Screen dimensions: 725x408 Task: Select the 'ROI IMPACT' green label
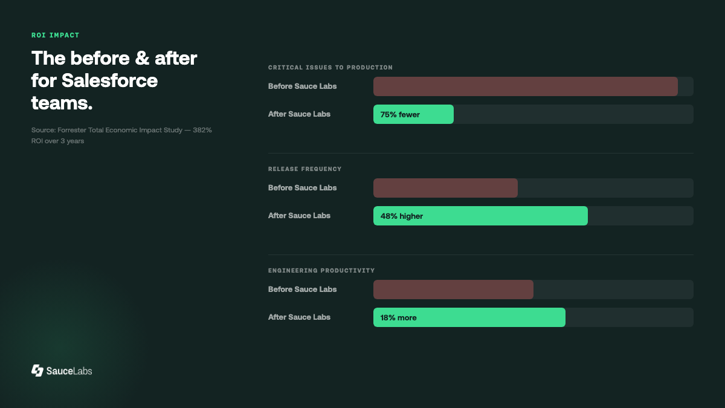click(56, 35)
